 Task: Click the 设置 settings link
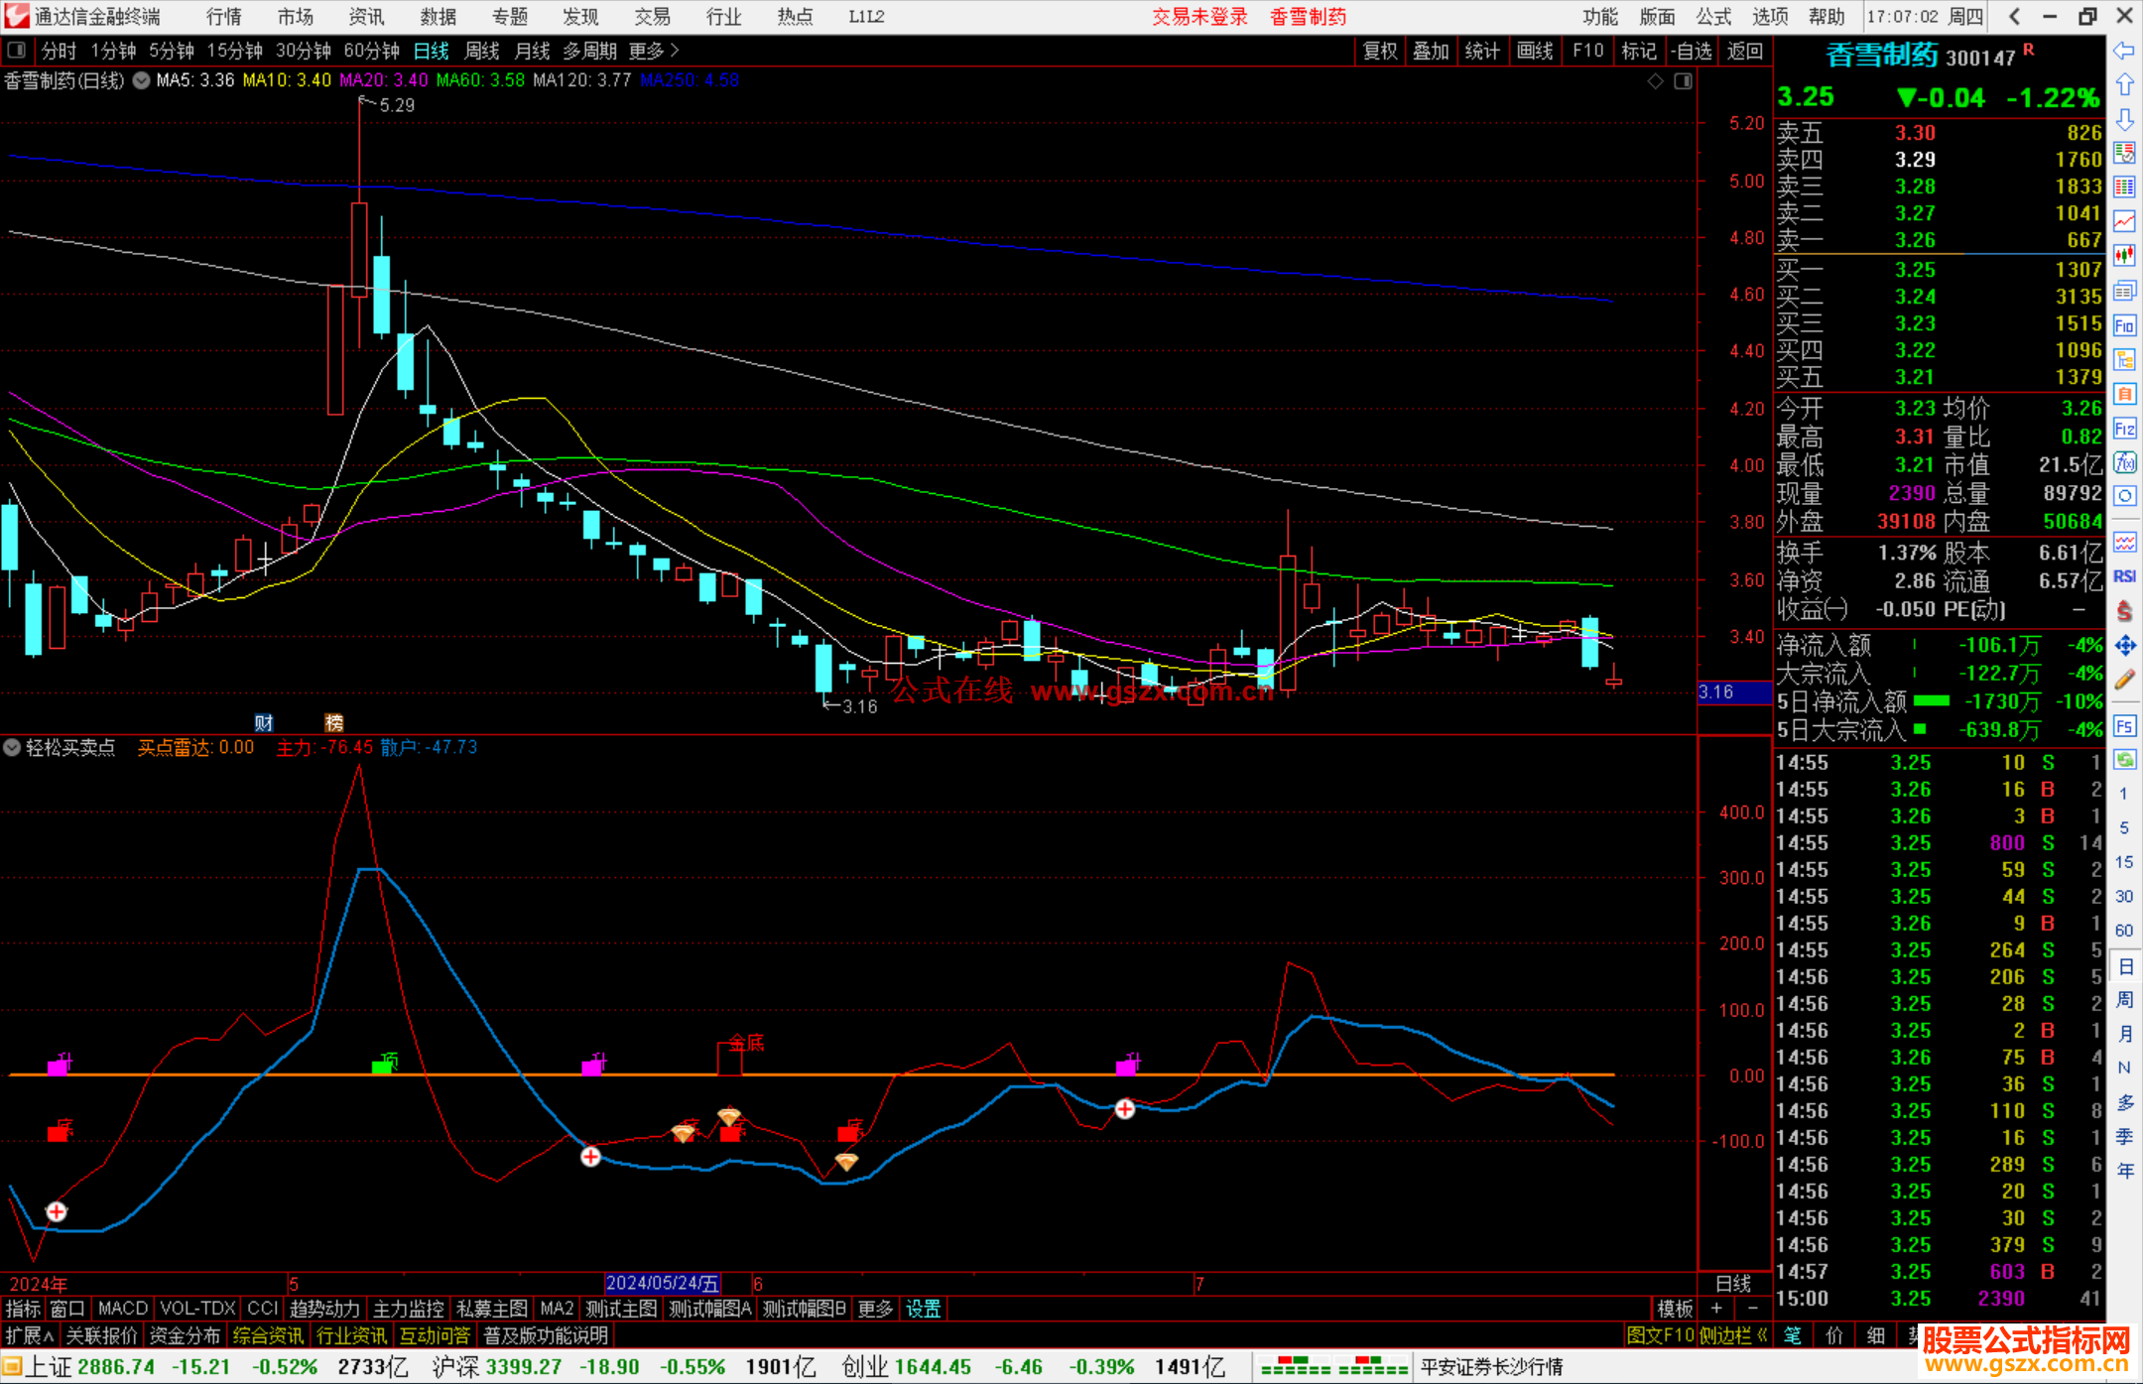coord(923,1309)
